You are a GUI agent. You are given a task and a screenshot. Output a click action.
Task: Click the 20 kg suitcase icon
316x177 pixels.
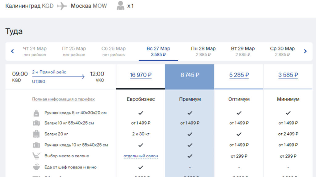tap(36, 134)
